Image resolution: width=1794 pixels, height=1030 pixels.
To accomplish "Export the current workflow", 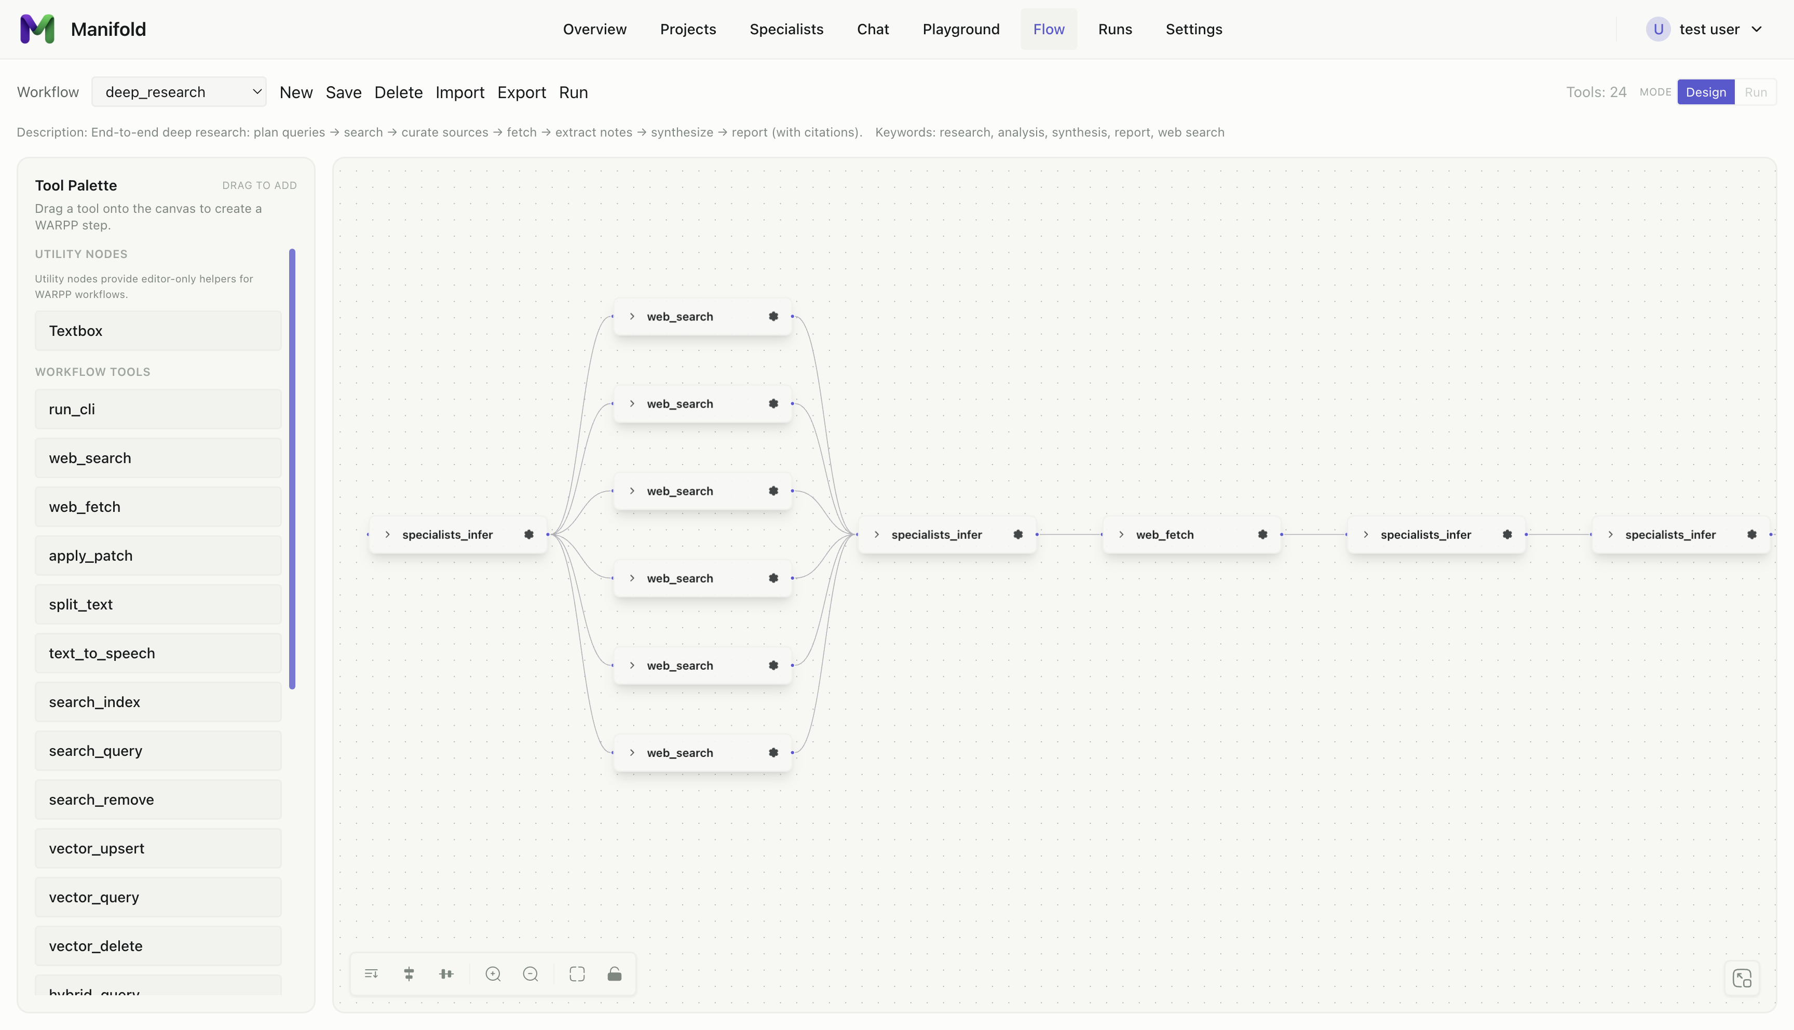I will pyautogui.click(x=521, y=92).
